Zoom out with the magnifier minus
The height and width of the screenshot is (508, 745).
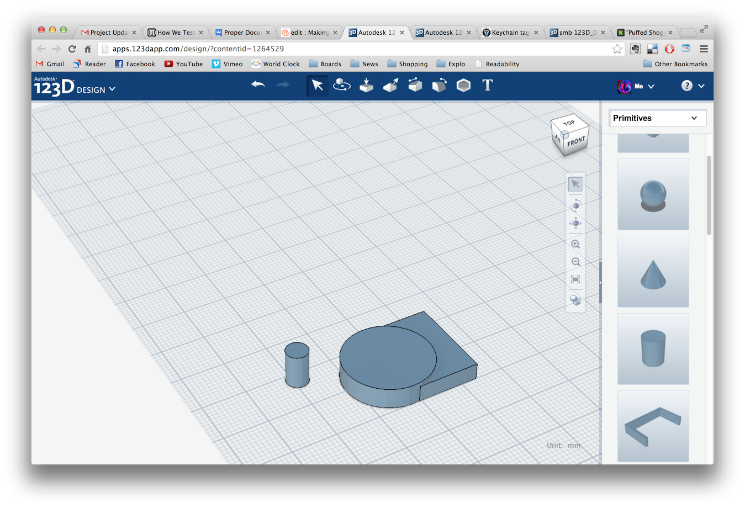tap(575, 262)
